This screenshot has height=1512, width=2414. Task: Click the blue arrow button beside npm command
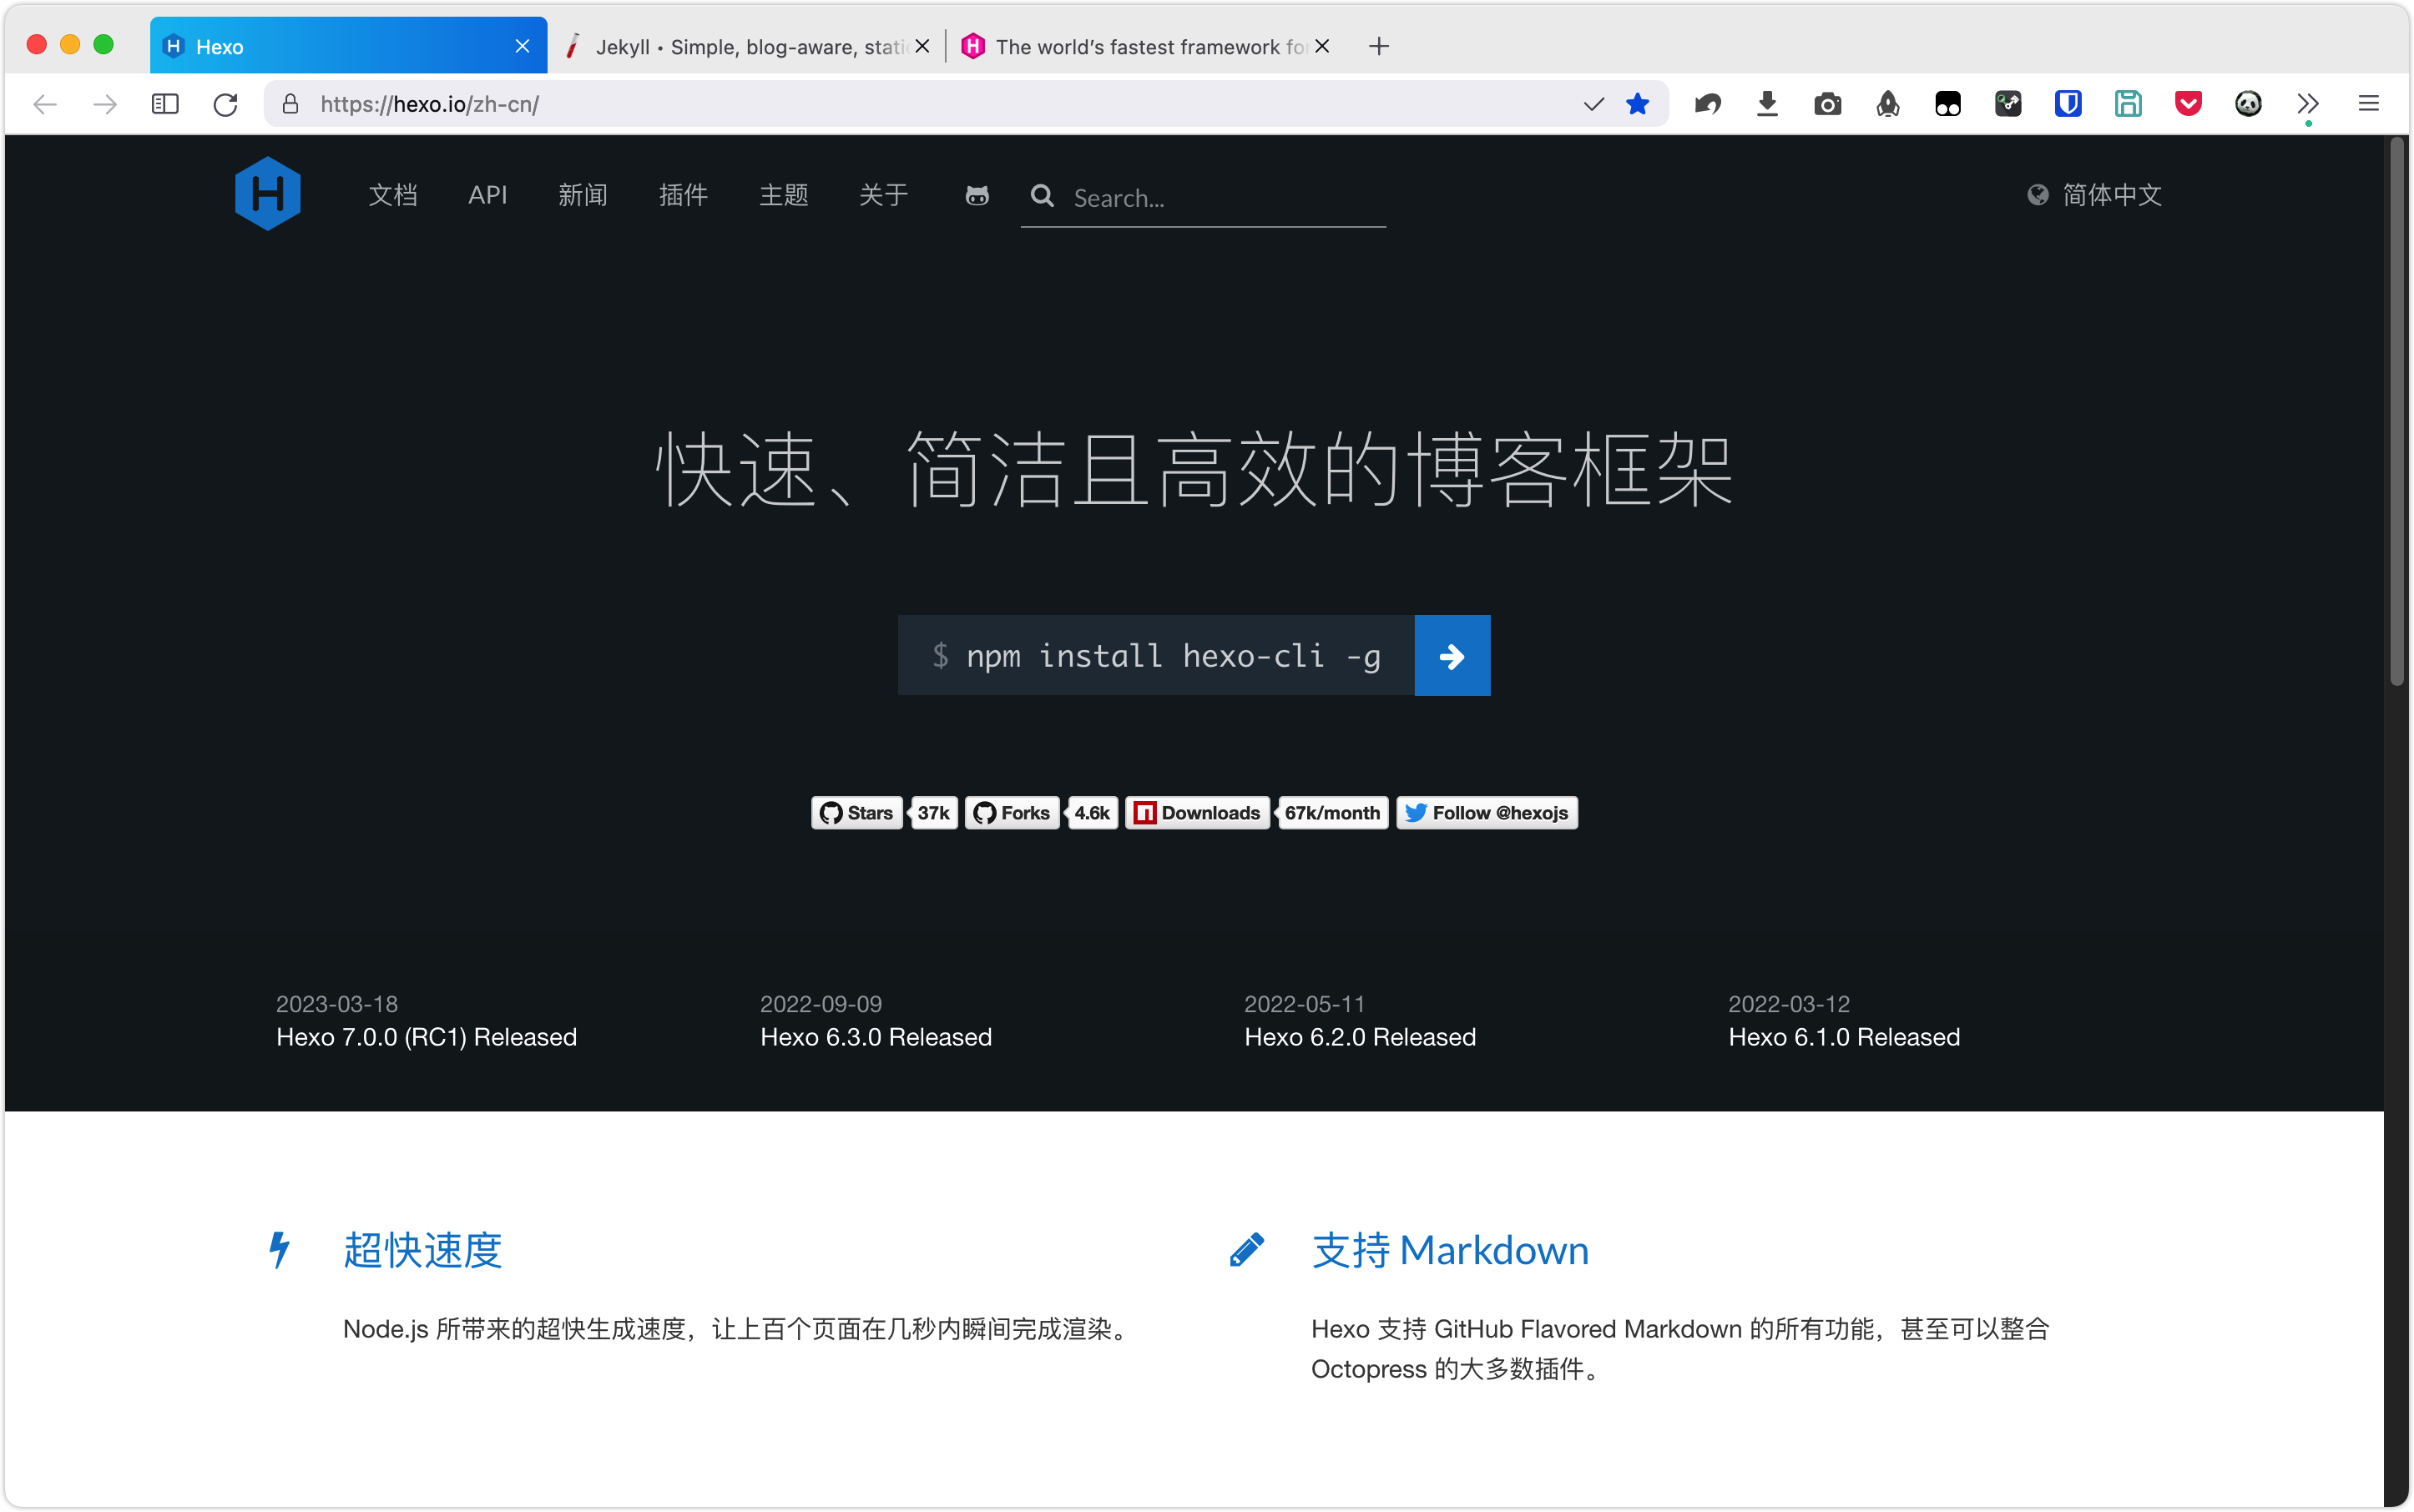tap(1452, 656)
